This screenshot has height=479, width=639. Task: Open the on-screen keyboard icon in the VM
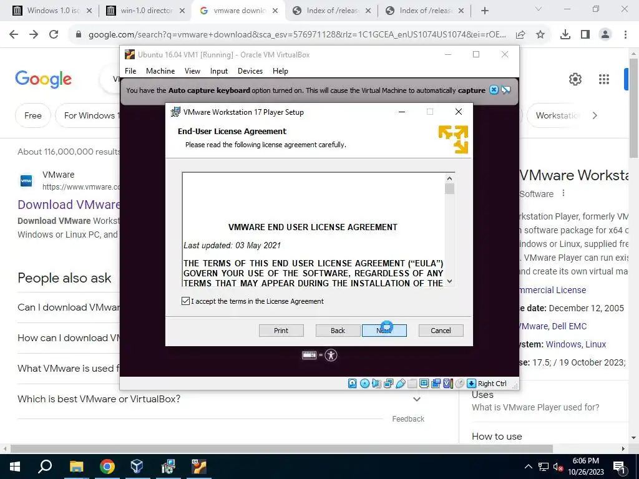coord(310,355)
